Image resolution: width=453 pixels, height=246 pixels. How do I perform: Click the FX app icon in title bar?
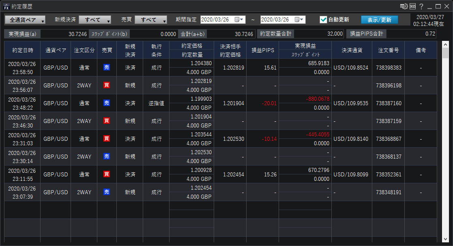(6, 6)
